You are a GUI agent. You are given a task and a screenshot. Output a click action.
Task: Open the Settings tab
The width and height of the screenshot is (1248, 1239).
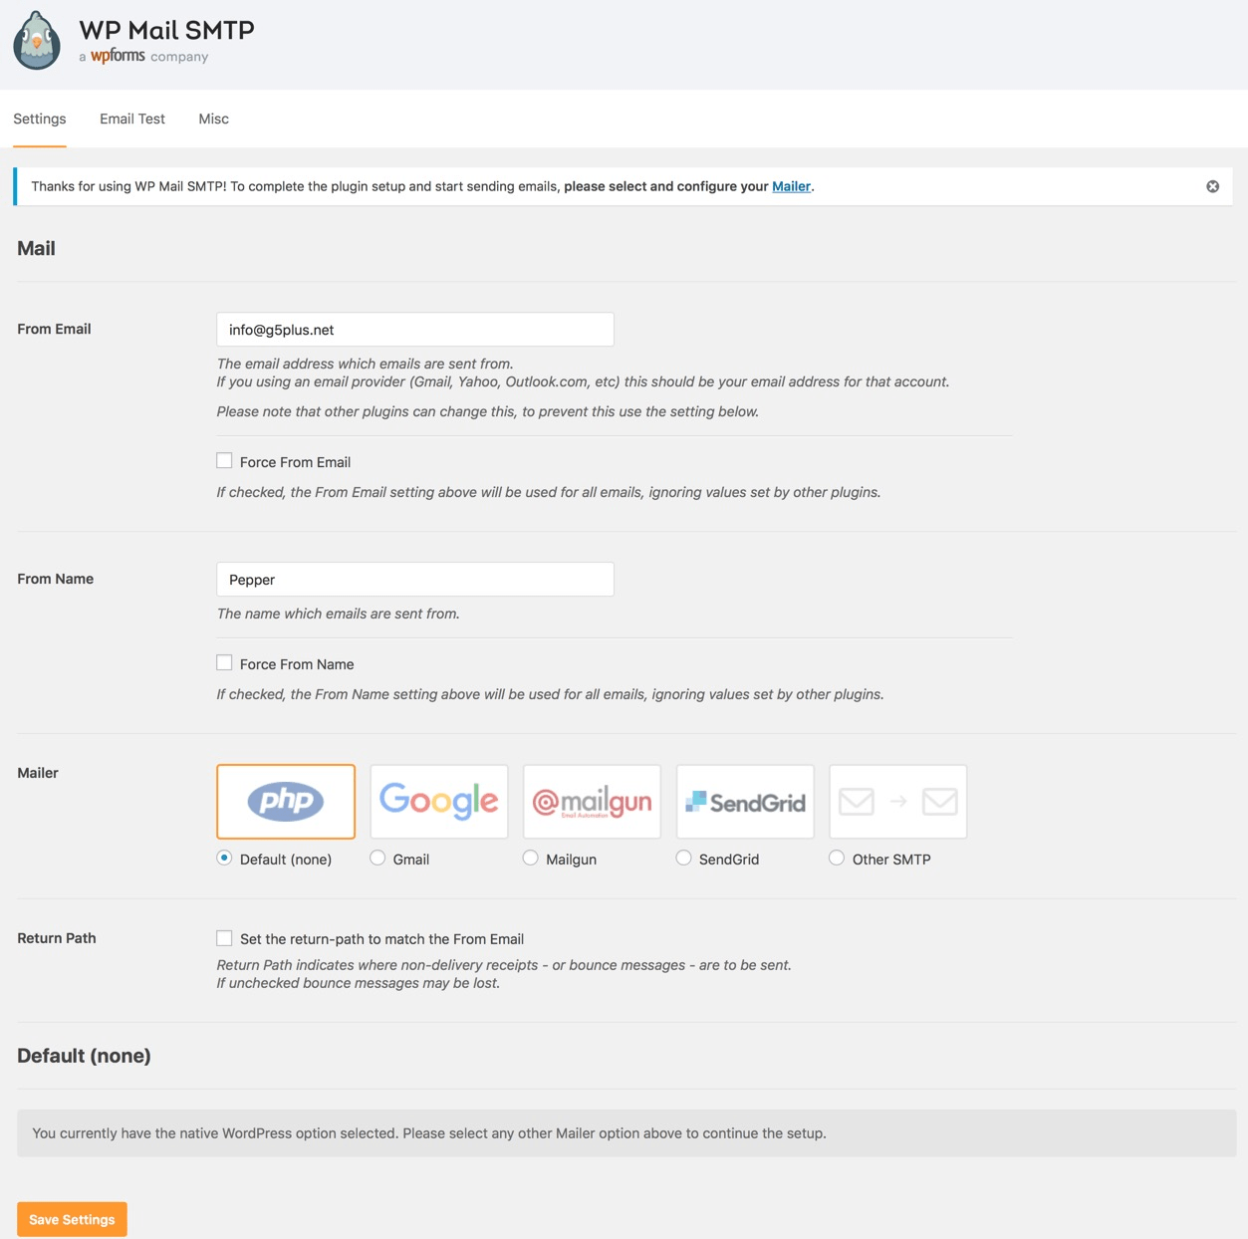40,119
